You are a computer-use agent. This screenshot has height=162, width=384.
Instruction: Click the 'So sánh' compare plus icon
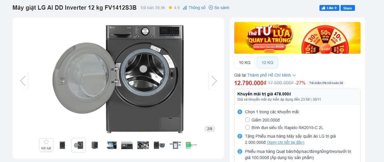pyautogui.click(x=210, y=8)
